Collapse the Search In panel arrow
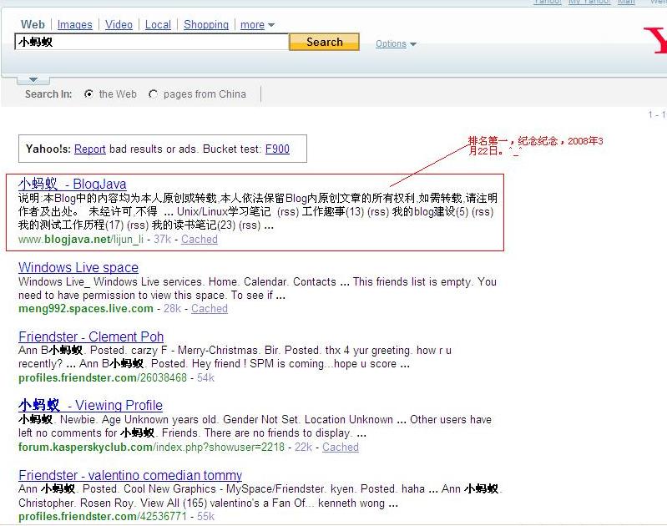The image size is (667, 526). pyautogui.click(x=33, y=79)
